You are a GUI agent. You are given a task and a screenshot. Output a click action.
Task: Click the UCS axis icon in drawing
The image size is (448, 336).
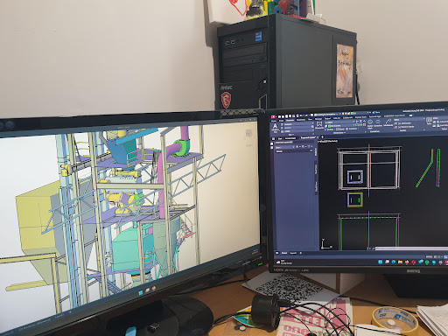click(x=326, y=244)
